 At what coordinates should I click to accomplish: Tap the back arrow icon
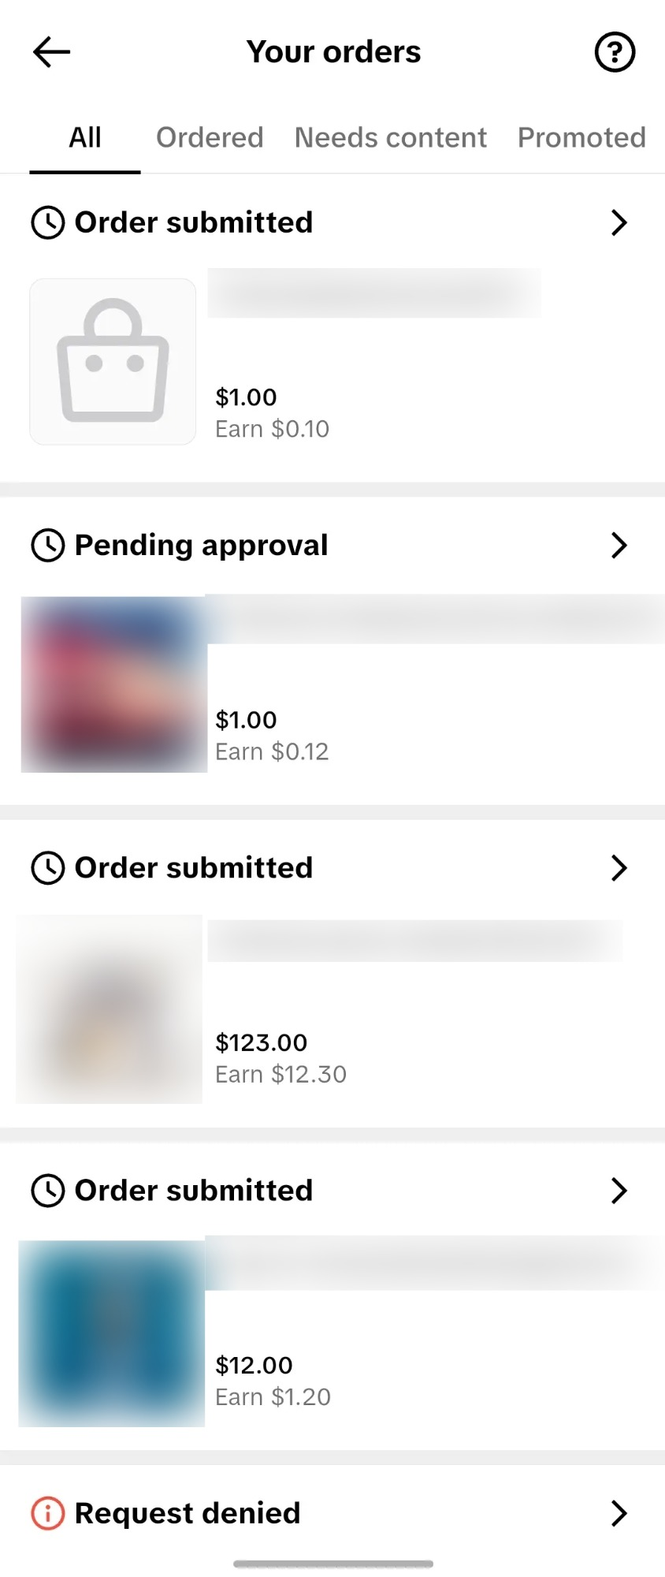pos(52,53)
